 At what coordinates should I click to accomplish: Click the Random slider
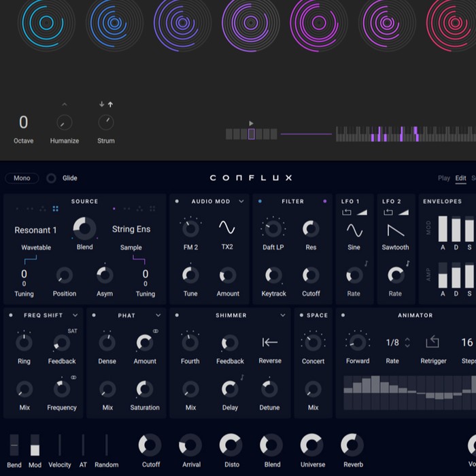click(106, 445)
